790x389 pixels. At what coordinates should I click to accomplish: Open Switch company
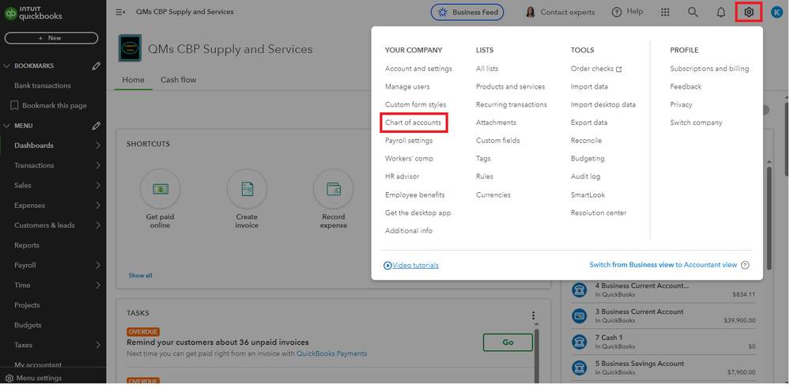pos(696,123)
